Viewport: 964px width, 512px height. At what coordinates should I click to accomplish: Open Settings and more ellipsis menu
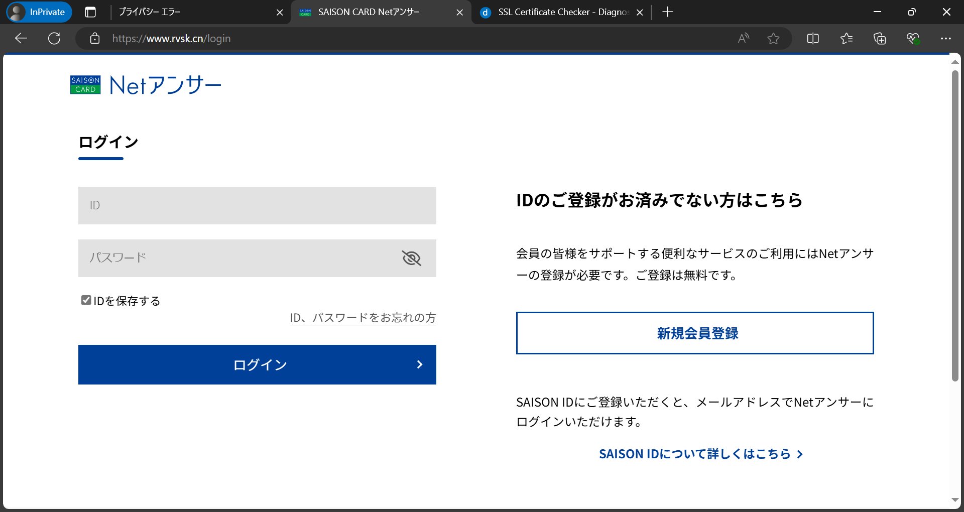pos(946,39)
